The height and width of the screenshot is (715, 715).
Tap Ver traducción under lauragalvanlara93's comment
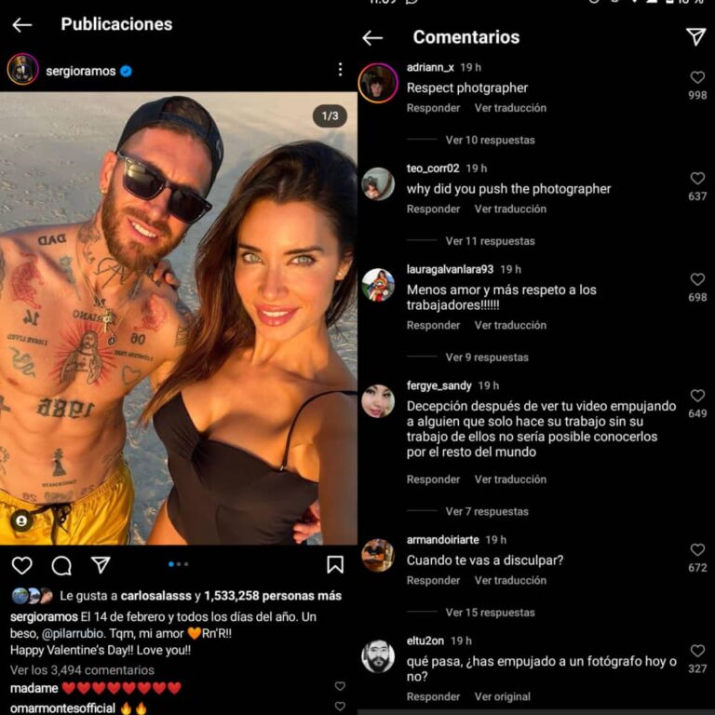tap(510, 325)
